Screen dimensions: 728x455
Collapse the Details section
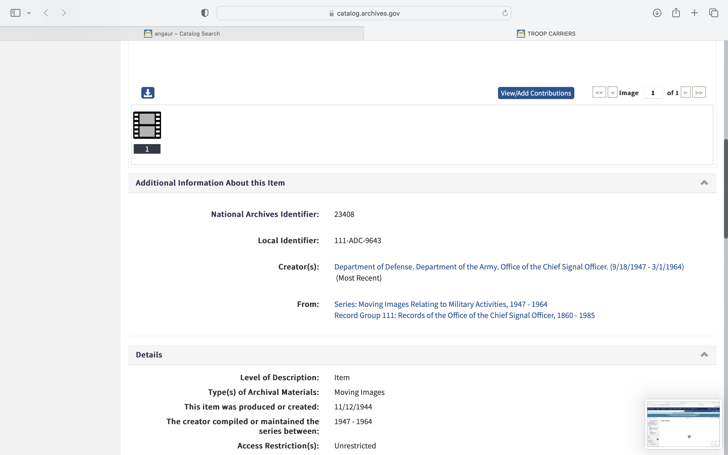pos(704,354)
